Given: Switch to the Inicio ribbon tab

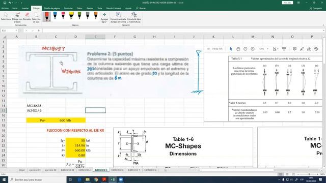Looking at the screenshot, I should 15,8.
